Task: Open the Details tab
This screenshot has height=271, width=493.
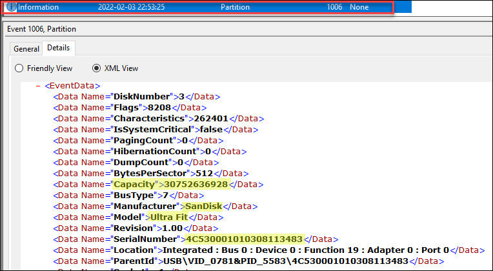Action: tap(59, 48)
